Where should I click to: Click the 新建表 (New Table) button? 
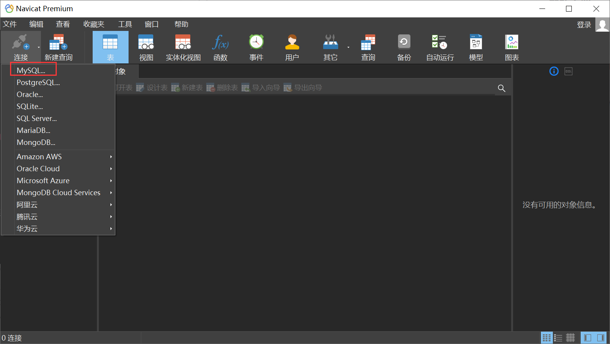(x=187, y=88)
